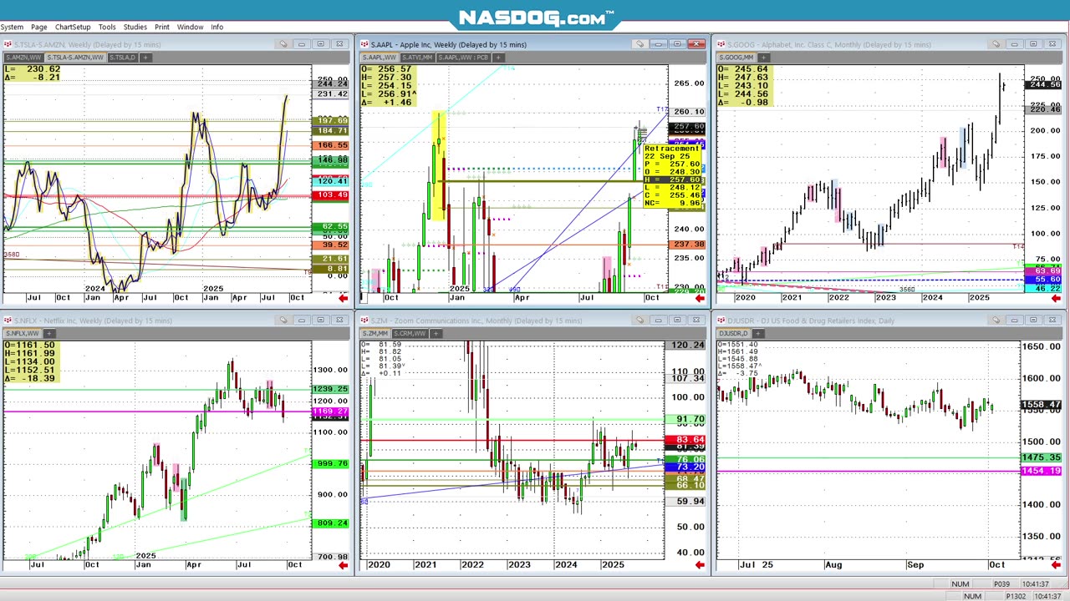Open the Studies menu
Image resolution: width=1070 pixels, height=601 pixels.
[135, 27]
